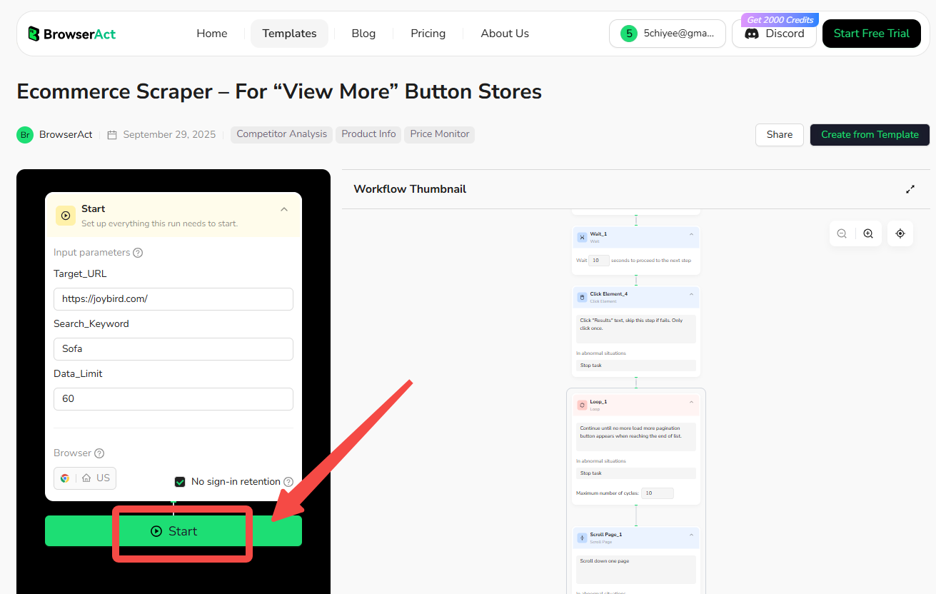The height and width of the screenshot is (594, 936).
Task: Click the Start Free Trial button
Action: point(872,34)
